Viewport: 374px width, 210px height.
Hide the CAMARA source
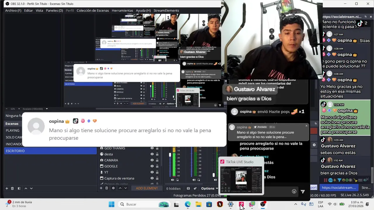tap(152, 160)
